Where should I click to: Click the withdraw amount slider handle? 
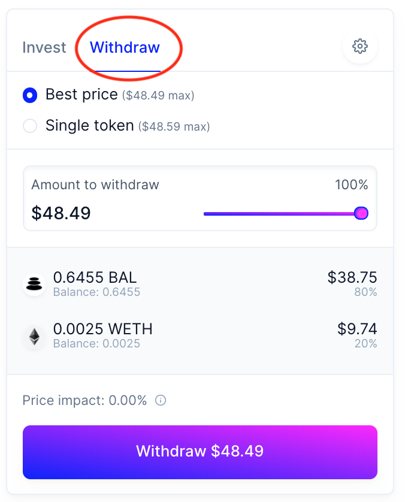point(361,213)
